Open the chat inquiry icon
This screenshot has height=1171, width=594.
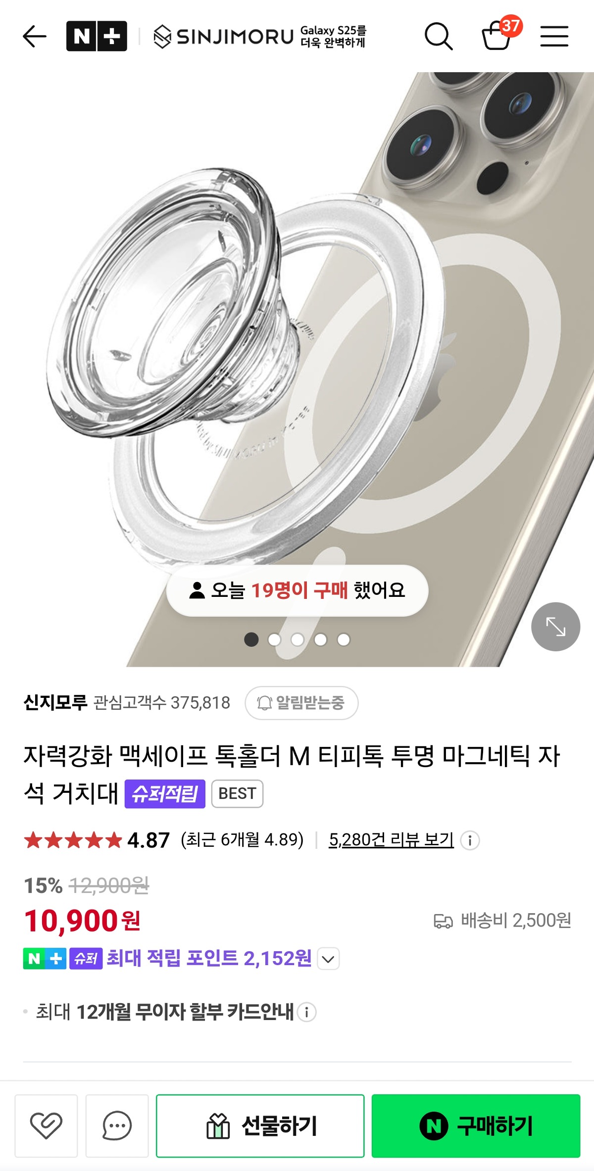pos(117,1126)
